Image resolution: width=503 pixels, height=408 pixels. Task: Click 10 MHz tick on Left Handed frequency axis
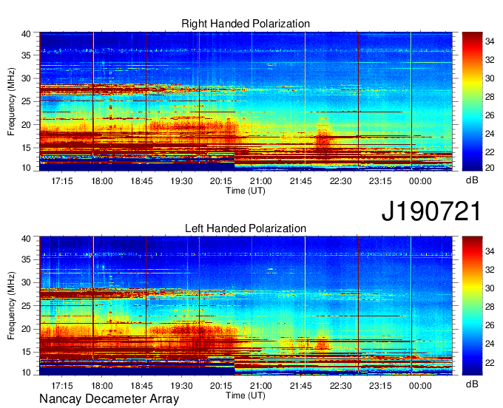coord(27,372)
